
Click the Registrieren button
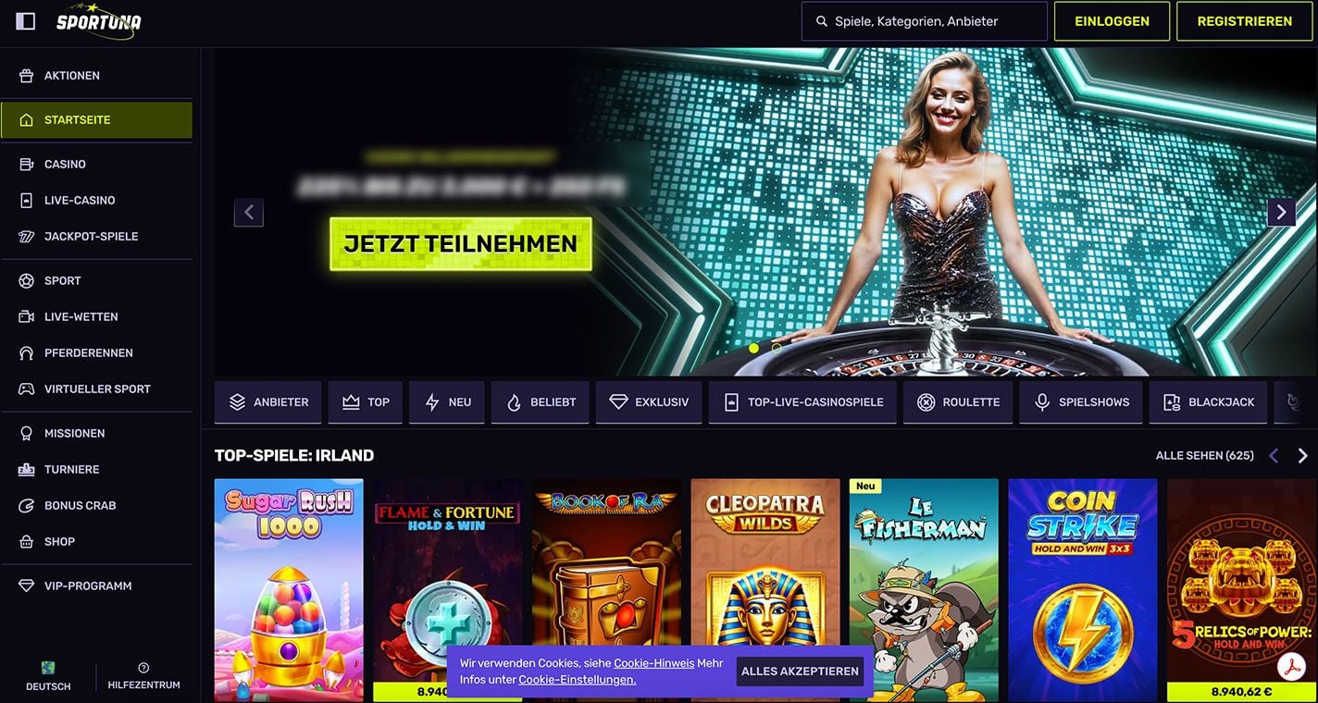(1244, 21)
